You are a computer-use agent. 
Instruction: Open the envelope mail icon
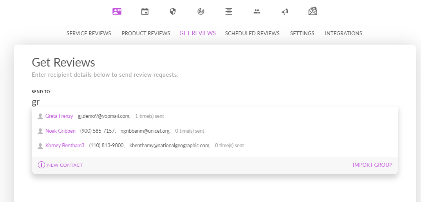tap(313, 11)
